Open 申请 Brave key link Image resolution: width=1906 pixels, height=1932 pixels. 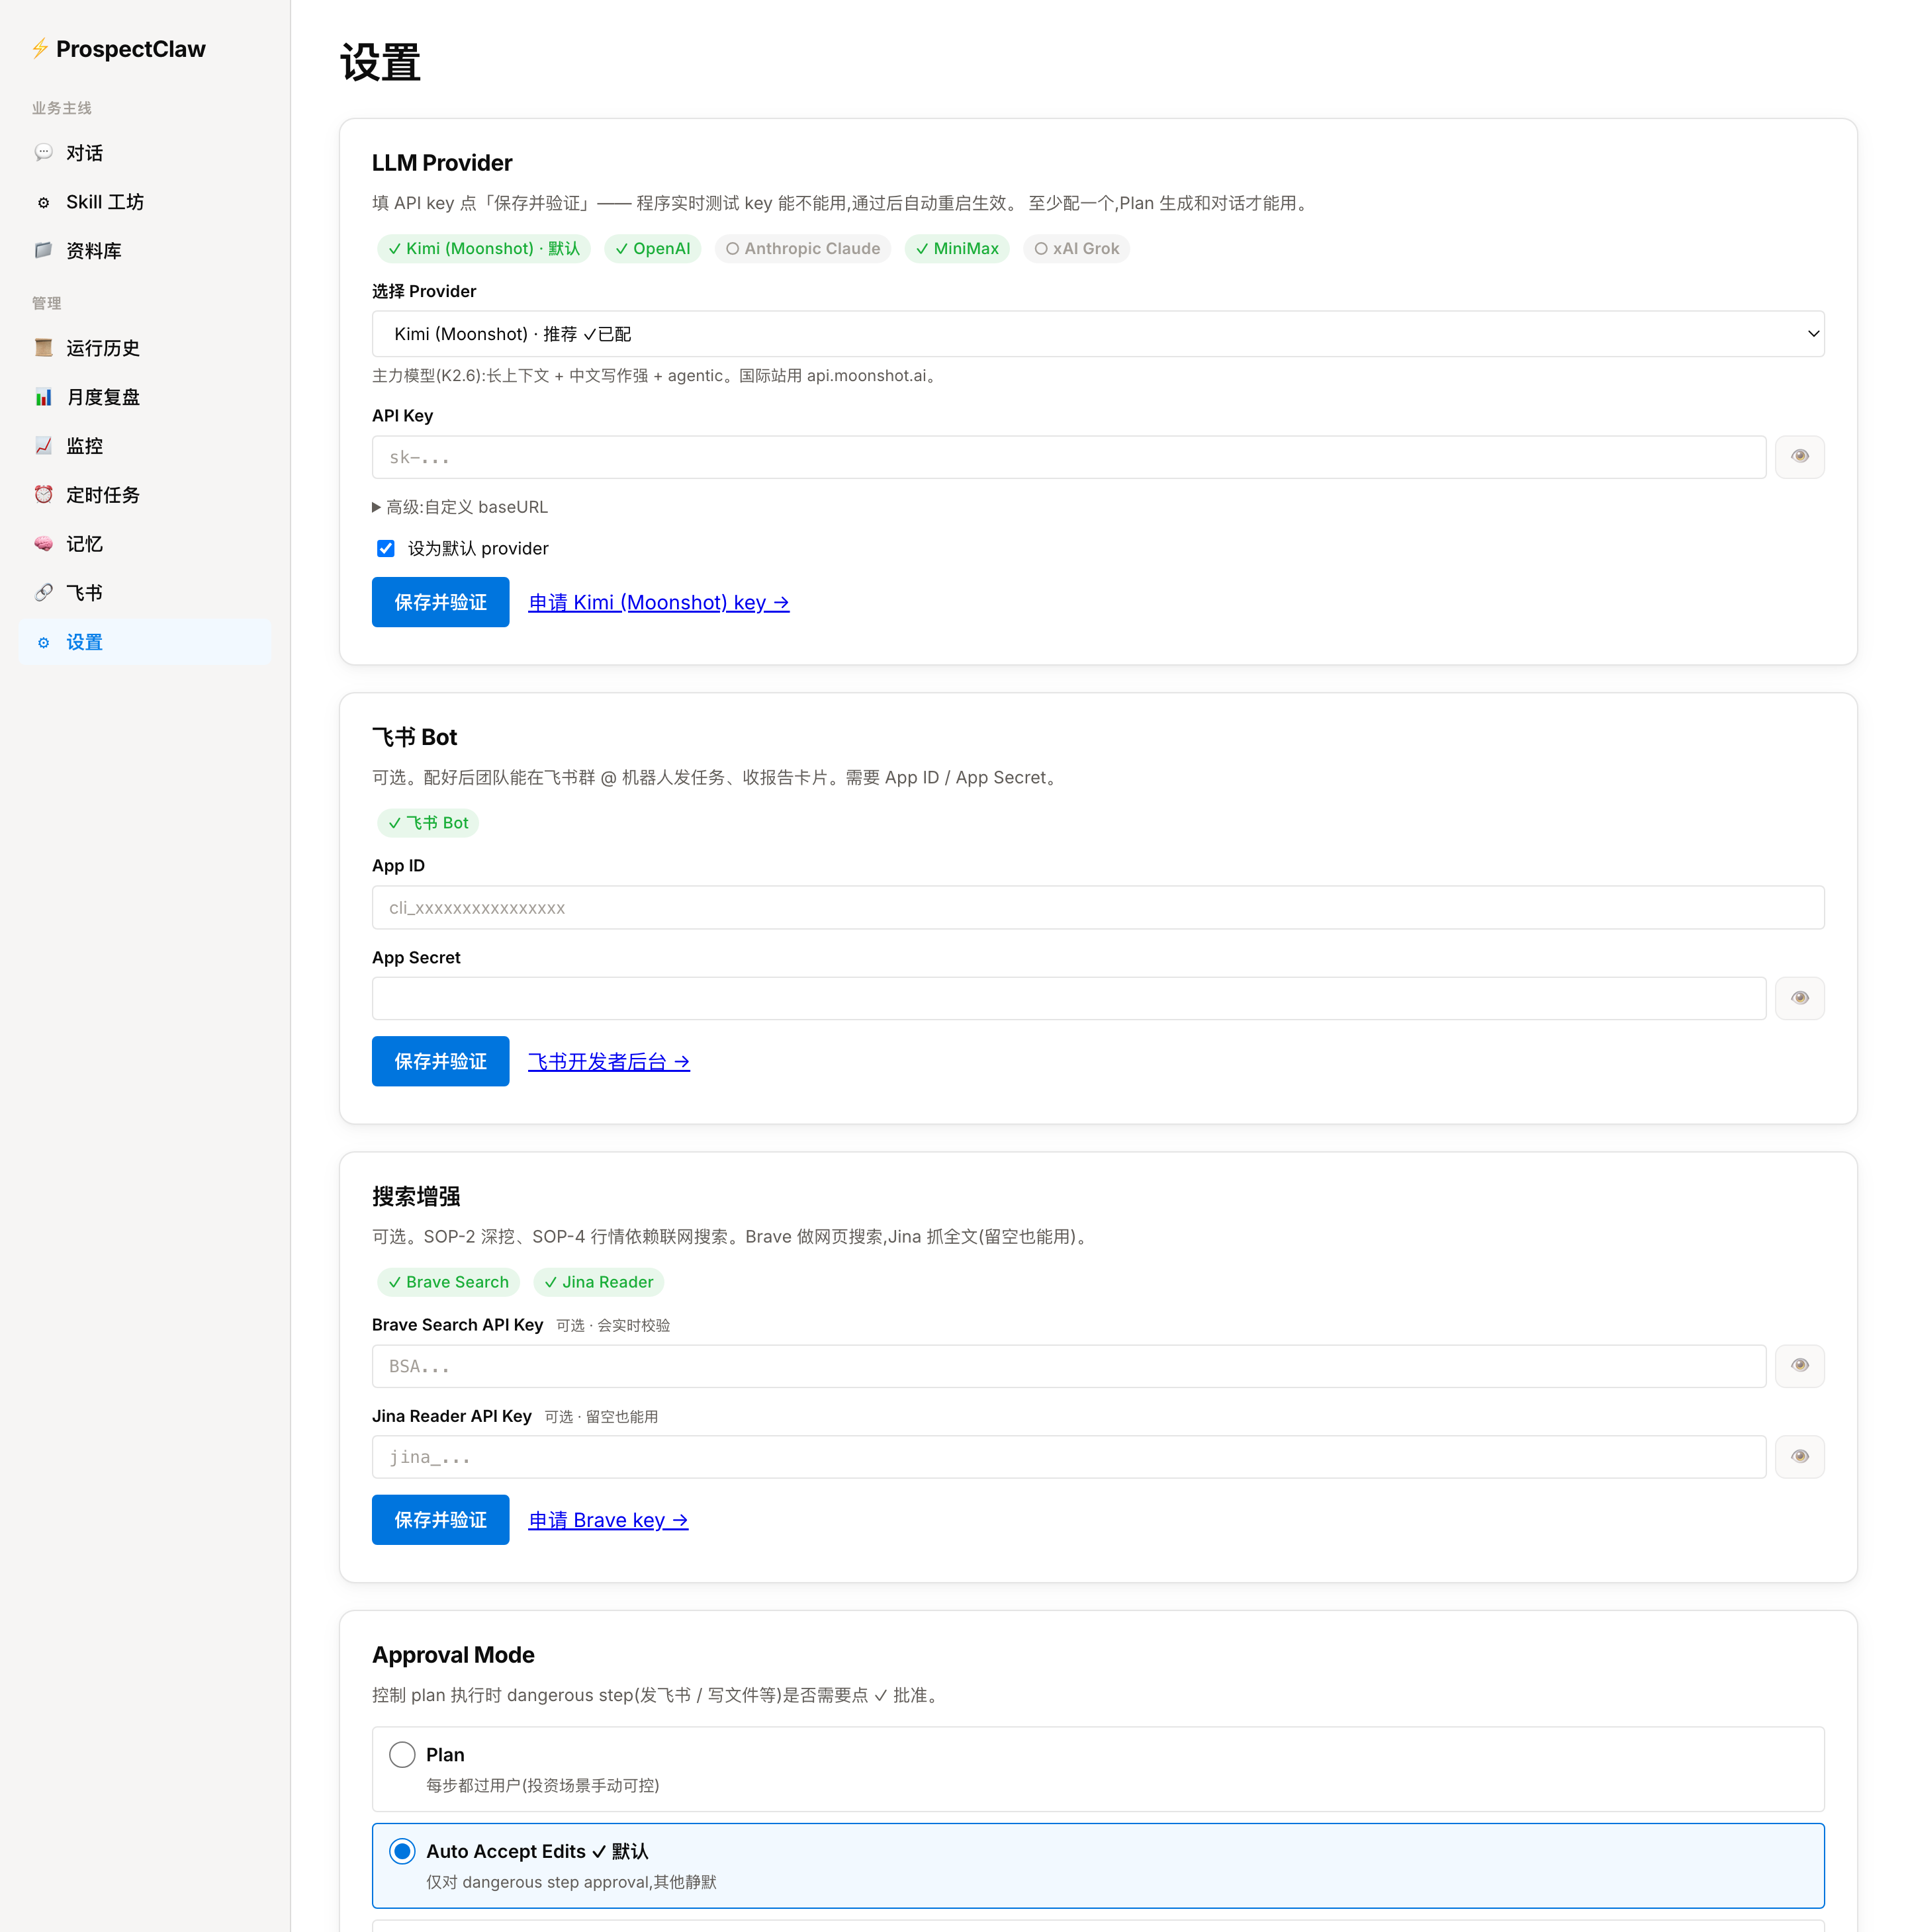tap(608, 1520)
